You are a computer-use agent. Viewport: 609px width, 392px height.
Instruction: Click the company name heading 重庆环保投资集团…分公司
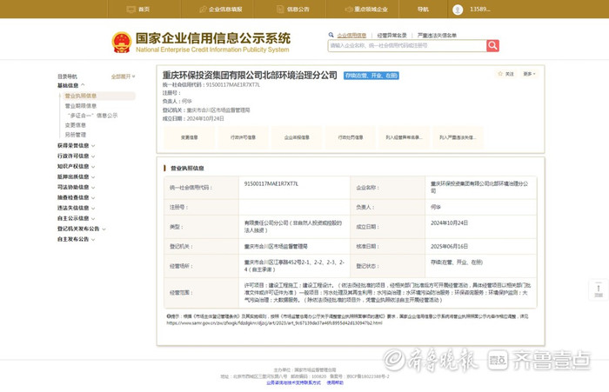[x=250, y=76]
